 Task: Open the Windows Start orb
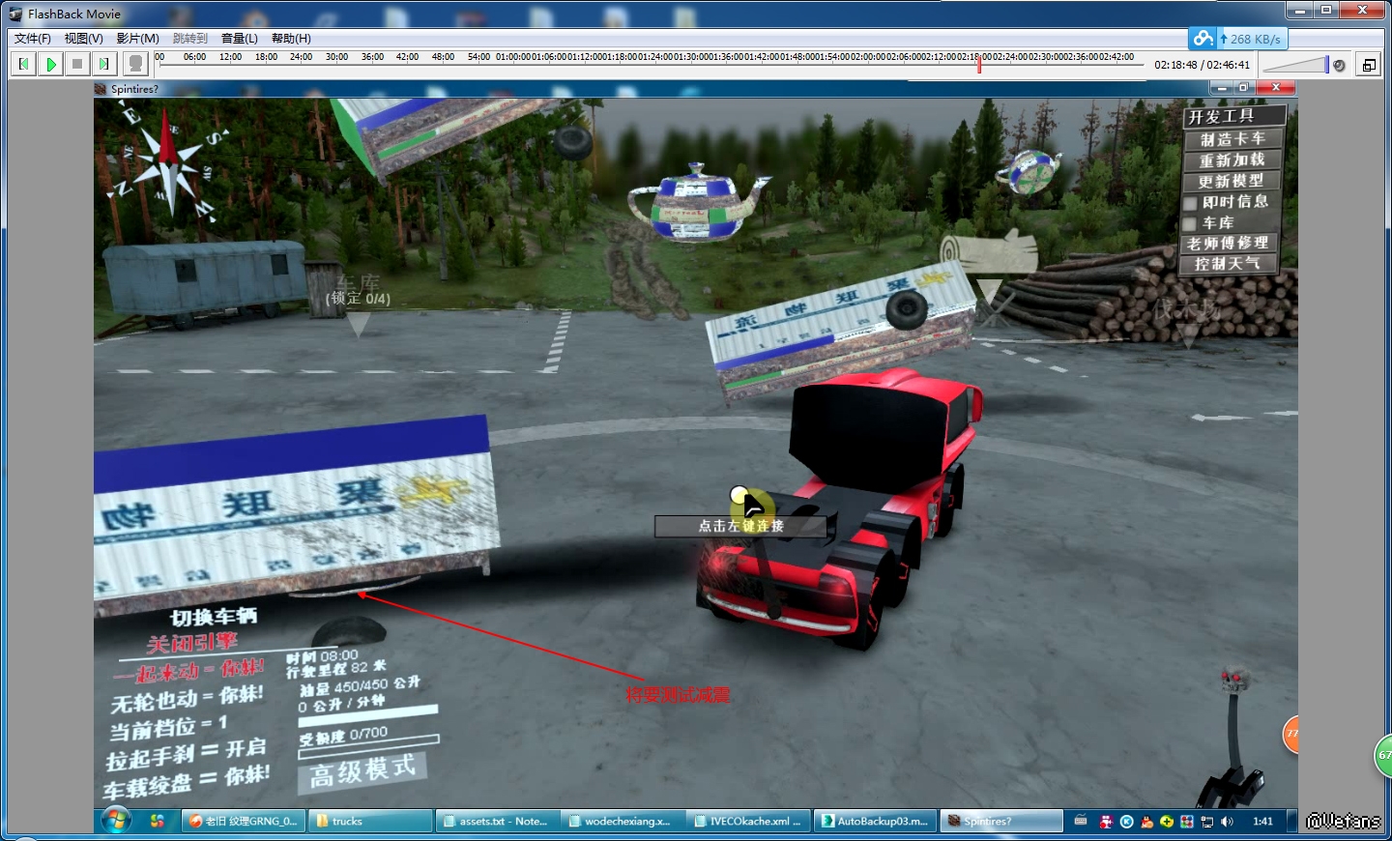pos(116,821)
